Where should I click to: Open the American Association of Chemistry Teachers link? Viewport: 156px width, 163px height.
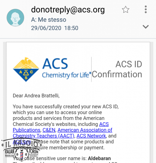[62, 133]
